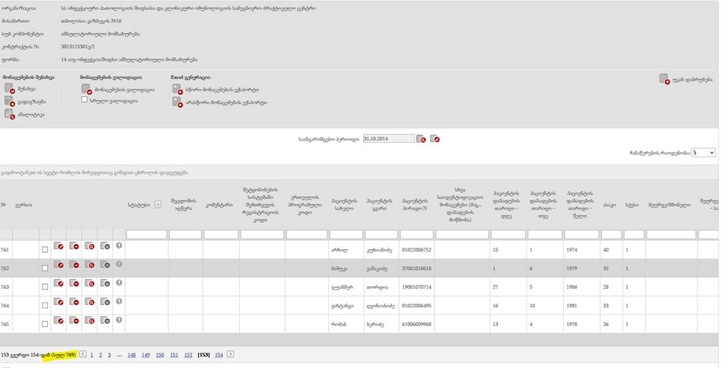Click the patient first name filter box
721x368 pixels.
(346, 234)
